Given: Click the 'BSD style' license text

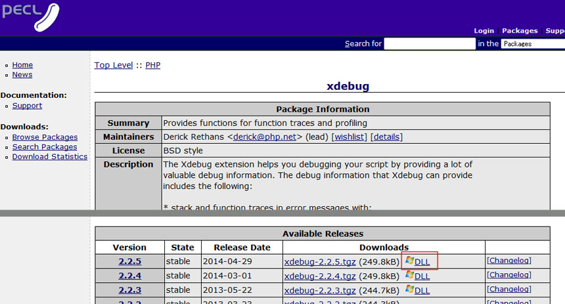Looking at the screenshot, I should click(183, 150).
